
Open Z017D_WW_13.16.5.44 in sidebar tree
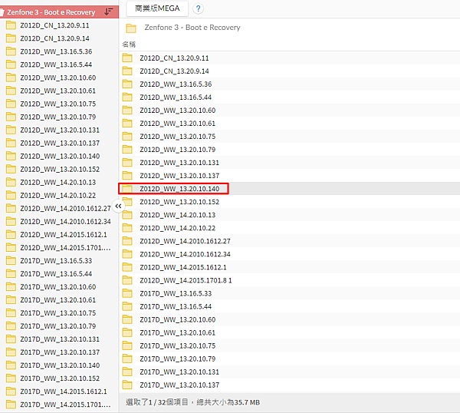56,273
